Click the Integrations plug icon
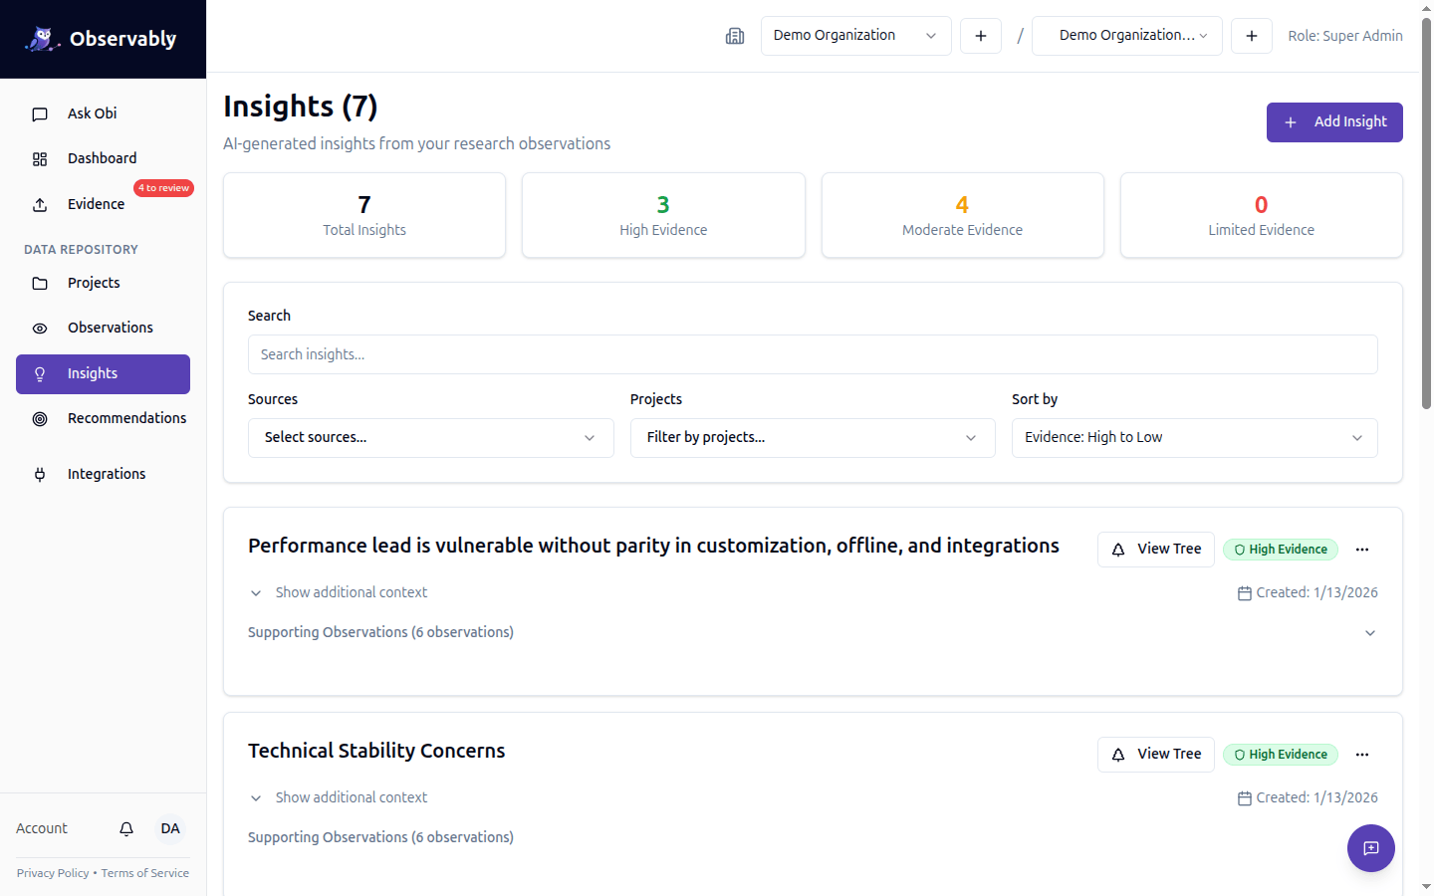1434x896 pixels. click(x=40, y=473)
